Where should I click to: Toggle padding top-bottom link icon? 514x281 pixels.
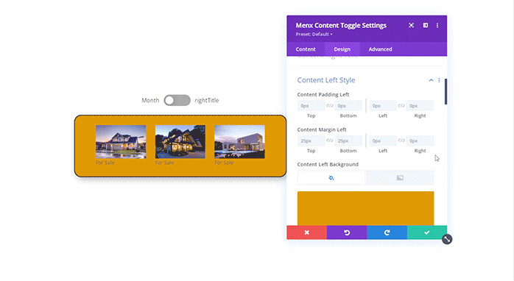pos(330,105)
